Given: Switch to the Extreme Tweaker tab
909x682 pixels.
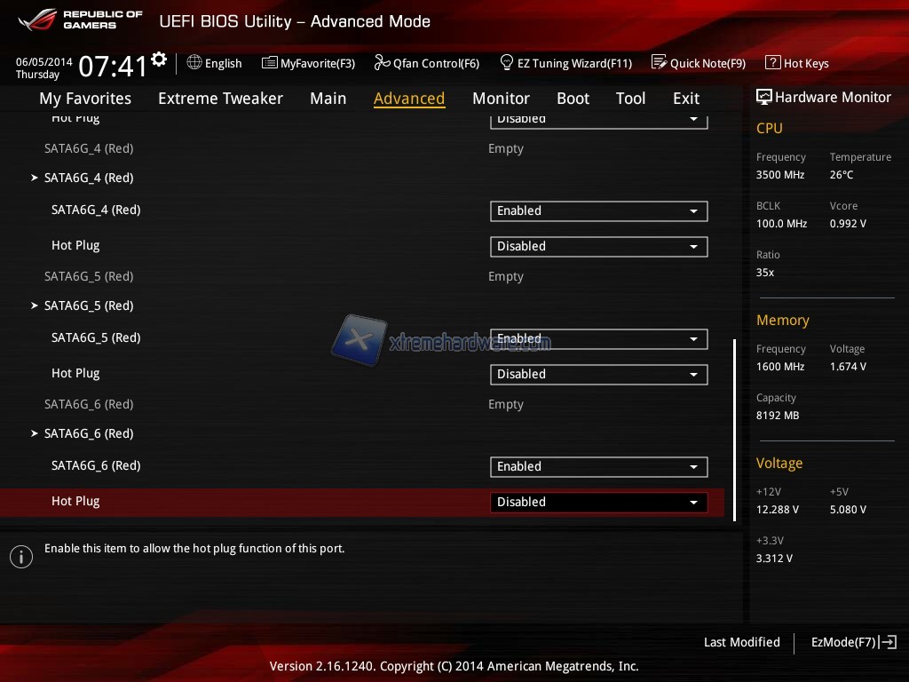Looking at the screenshot, I should 220,99.
